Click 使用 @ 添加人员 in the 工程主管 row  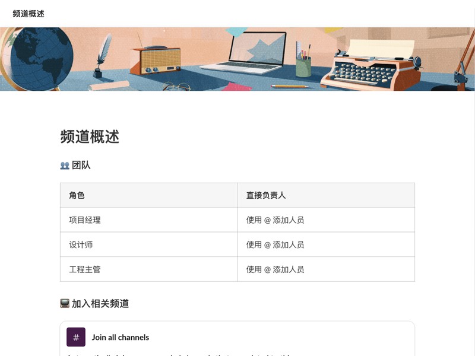click(x=274, y=269)
